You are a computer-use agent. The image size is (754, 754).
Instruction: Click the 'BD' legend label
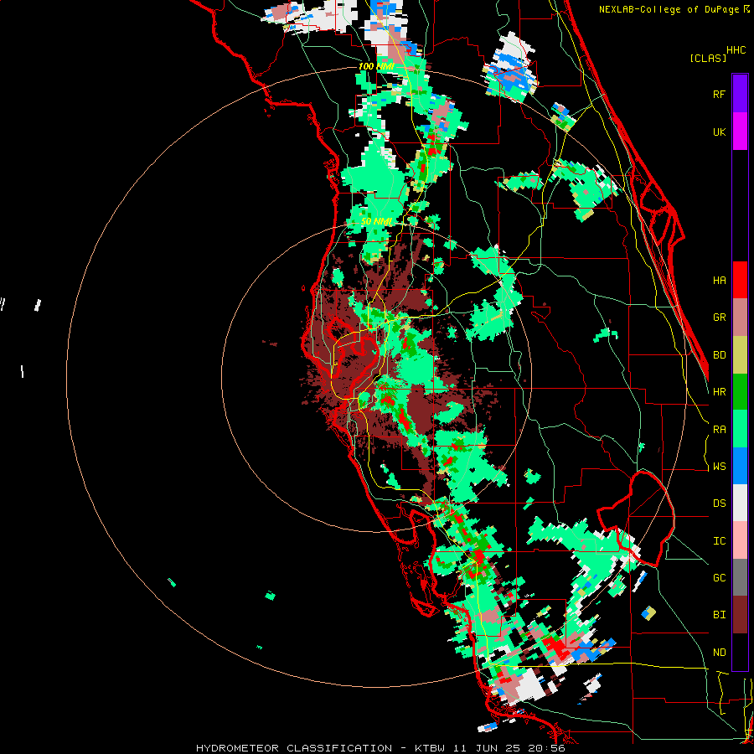pos(719,355)
